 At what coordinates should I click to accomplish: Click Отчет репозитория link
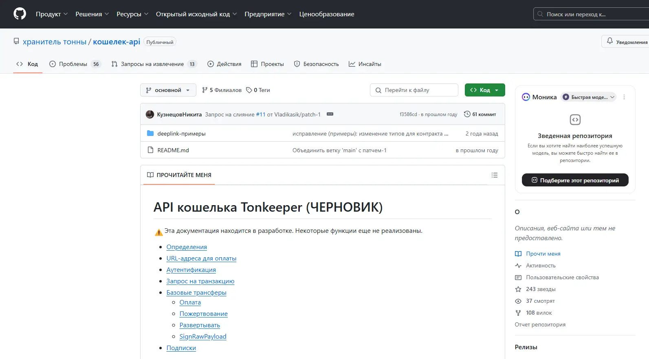pos(540,324)
